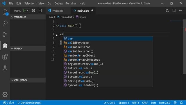Select the var keyword suggestion
186x105 pixels.
108,38
